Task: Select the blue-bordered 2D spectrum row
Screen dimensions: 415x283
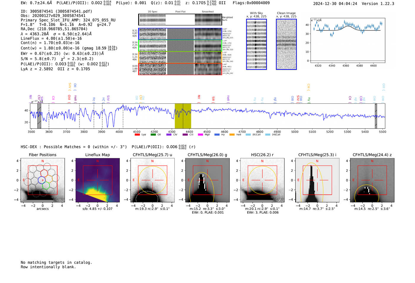Action: pyautogui.click(x=180, y=34)
